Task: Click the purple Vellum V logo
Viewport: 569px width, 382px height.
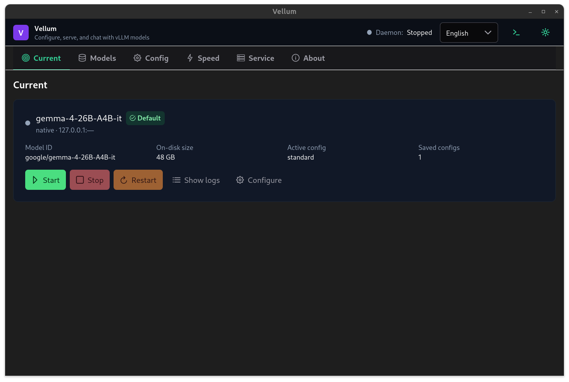Action: (x=21, y=33)
